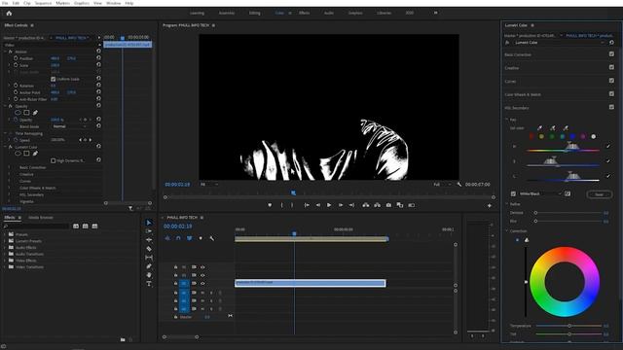This screenshot has height=350, width=623.
Task: Select the Selection tool arrow
Action: 149,223
